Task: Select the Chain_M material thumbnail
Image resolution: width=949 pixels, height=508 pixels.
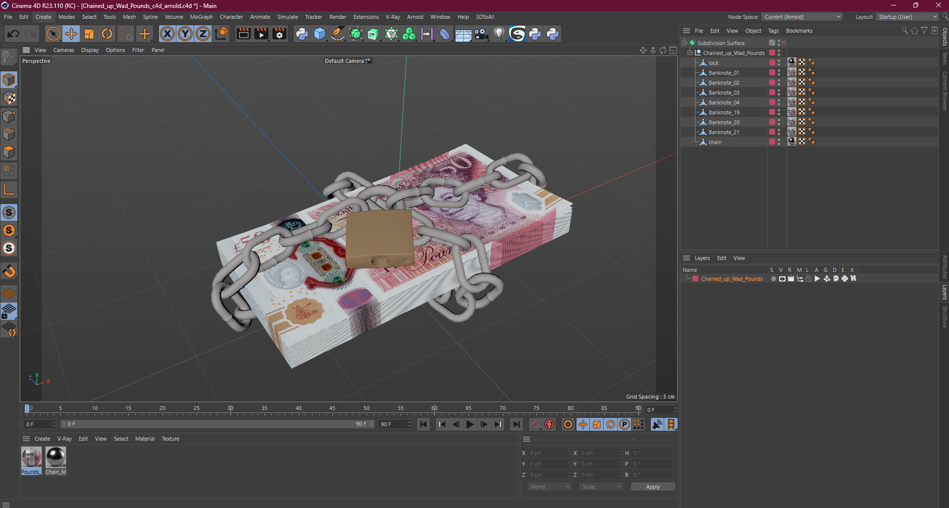Action: click(x=55, y=457)
